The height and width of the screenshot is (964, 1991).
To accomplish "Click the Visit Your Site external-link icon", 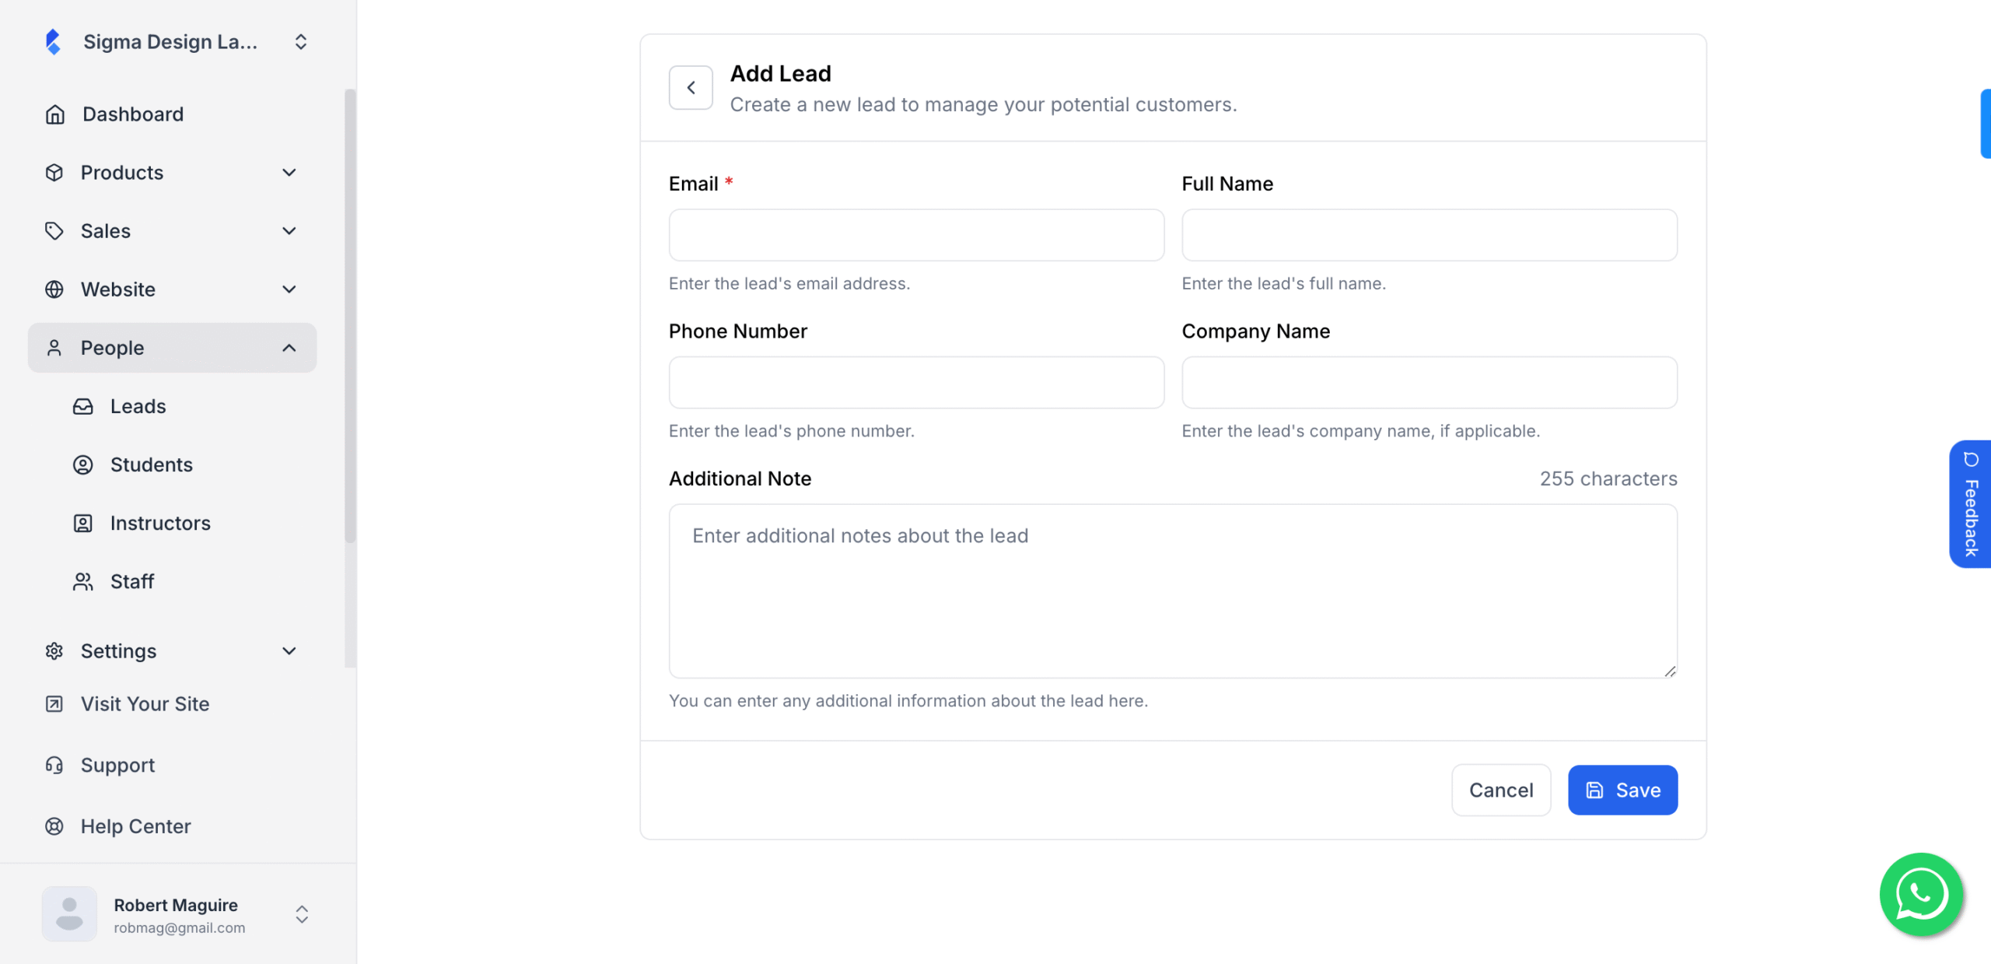I will (x=54, y=704).
